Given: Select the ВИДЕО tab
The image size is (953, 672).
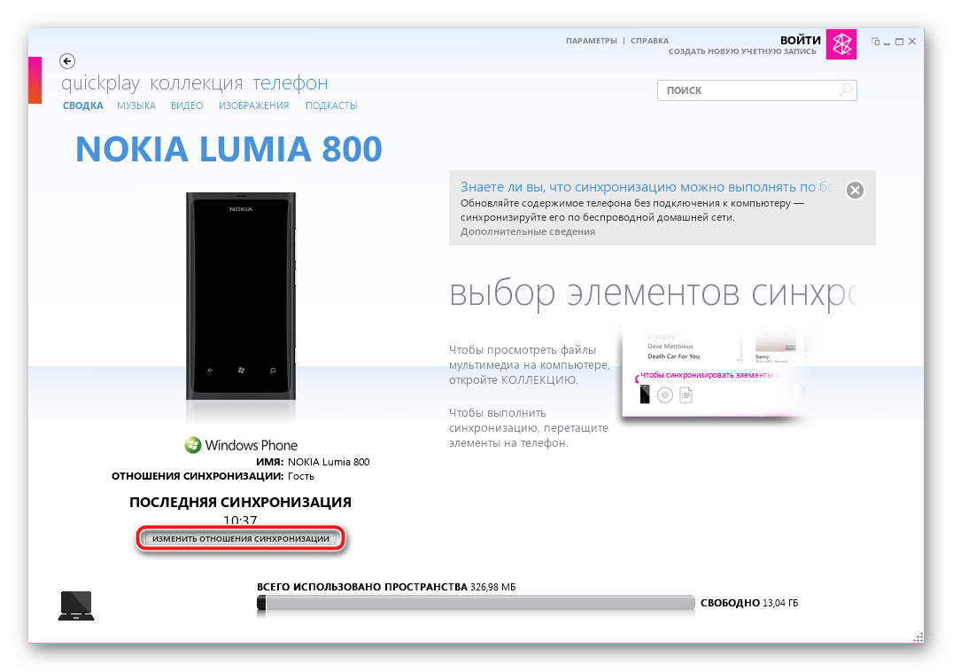Looking at the screenshot, I should point(187,105).
